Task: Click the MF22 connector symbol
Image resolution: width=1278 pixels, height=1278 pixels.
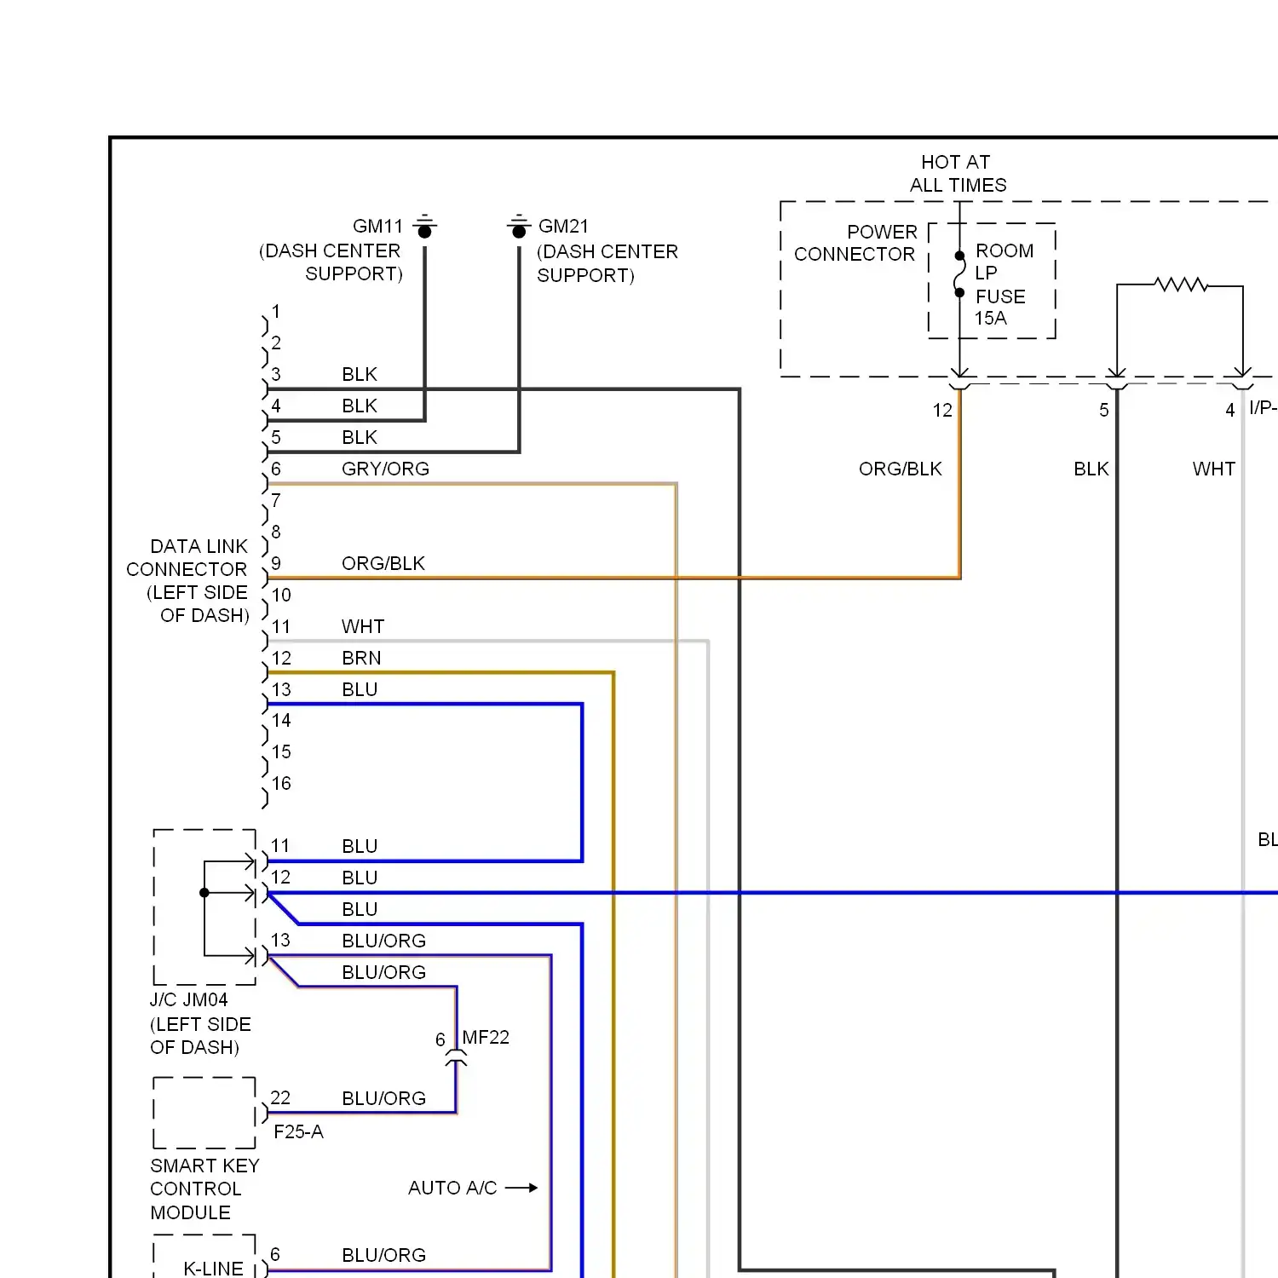Action: point(457,1058)
